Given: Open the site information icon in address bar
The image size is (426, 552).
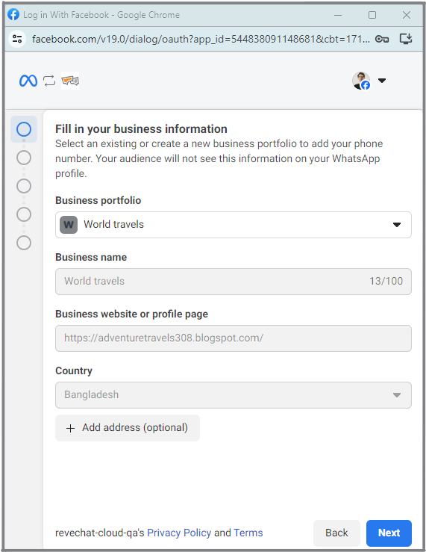Looking at the screenshot, I should pos(17,39).
